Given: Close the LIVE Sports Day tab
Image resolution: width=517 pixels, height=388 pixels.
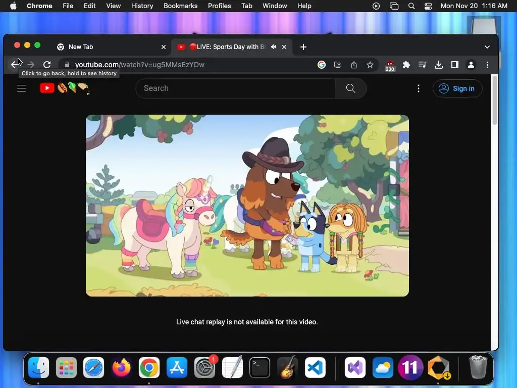Looking at the screenshot, I should coord(284,47).
